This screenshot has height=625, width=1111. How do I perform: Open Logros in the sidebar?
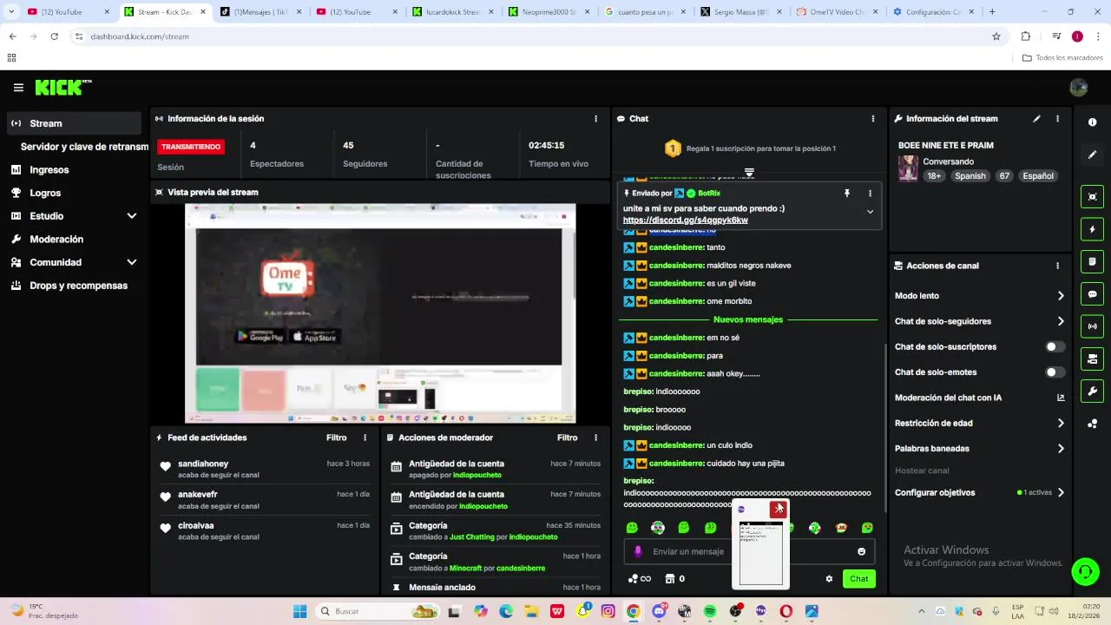coord(74,193)
